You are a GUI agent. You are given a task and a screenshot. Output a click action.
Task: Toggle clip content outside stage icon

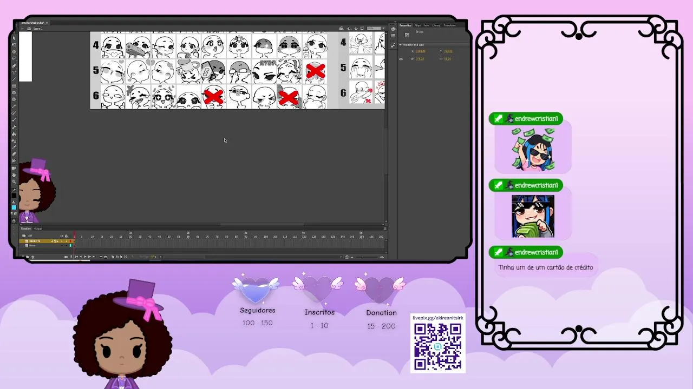coord(362,28)
